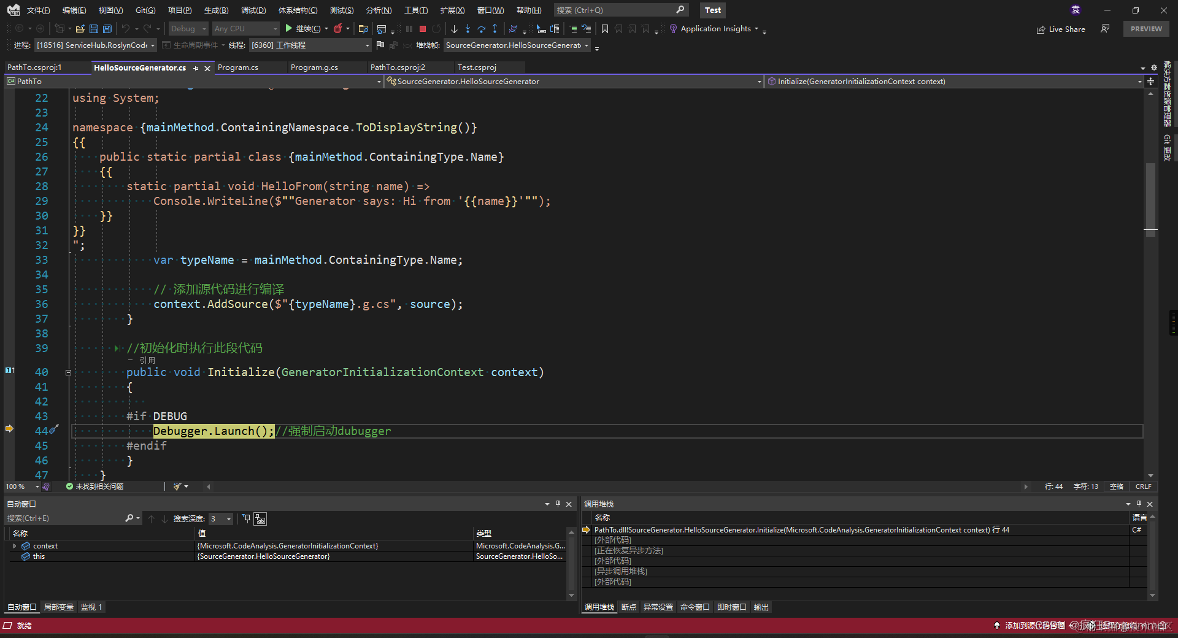Screen dimensions: 1178x638
Task: Click the Step Out up-arrow icon
Action: point(495,29)
